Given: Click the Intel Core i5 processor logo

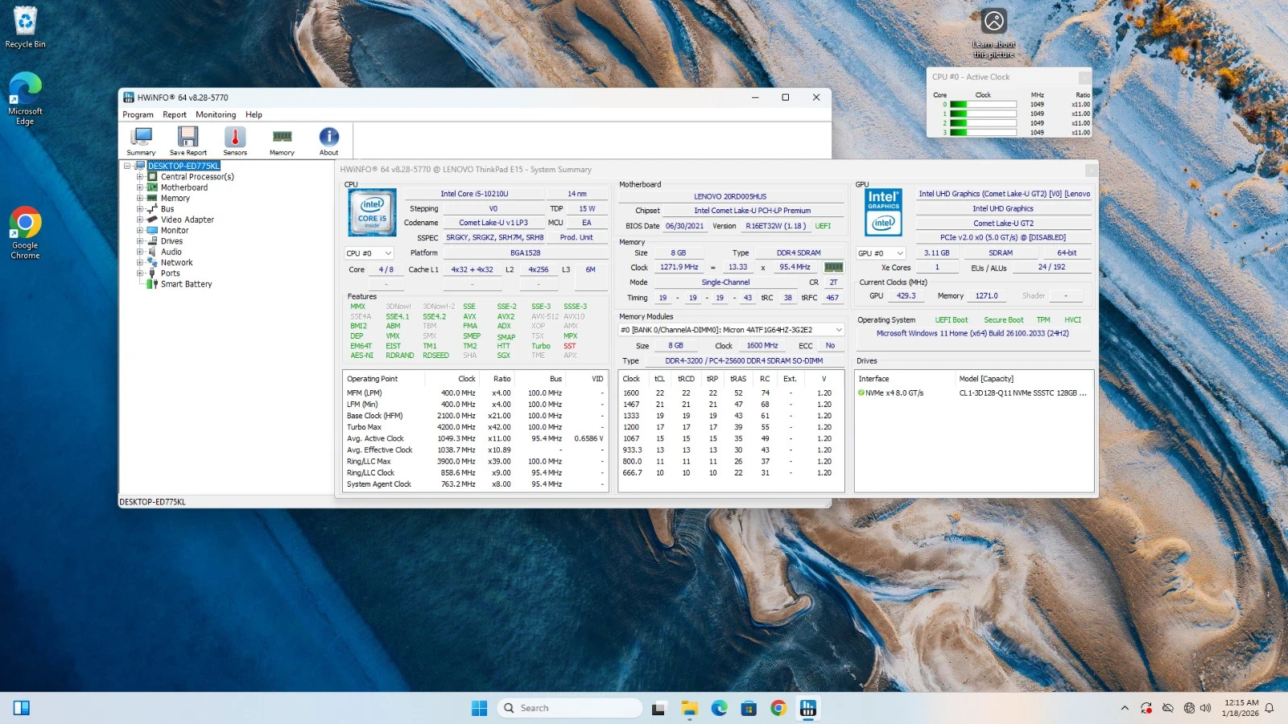Looking at the screenshot, I should [x=372, y=212].
